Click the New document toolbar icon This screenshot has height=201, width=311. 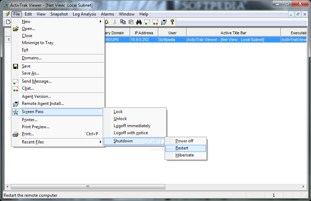(8, 22)
